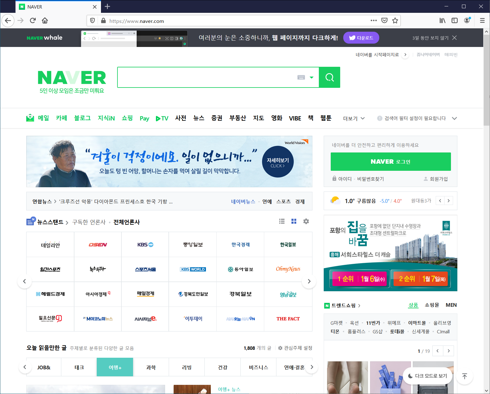This screenshot has height=394, width=490.
Task: Expand the 더보기 services dropdown
Action: pyautogui.click(x=354, y=118)
